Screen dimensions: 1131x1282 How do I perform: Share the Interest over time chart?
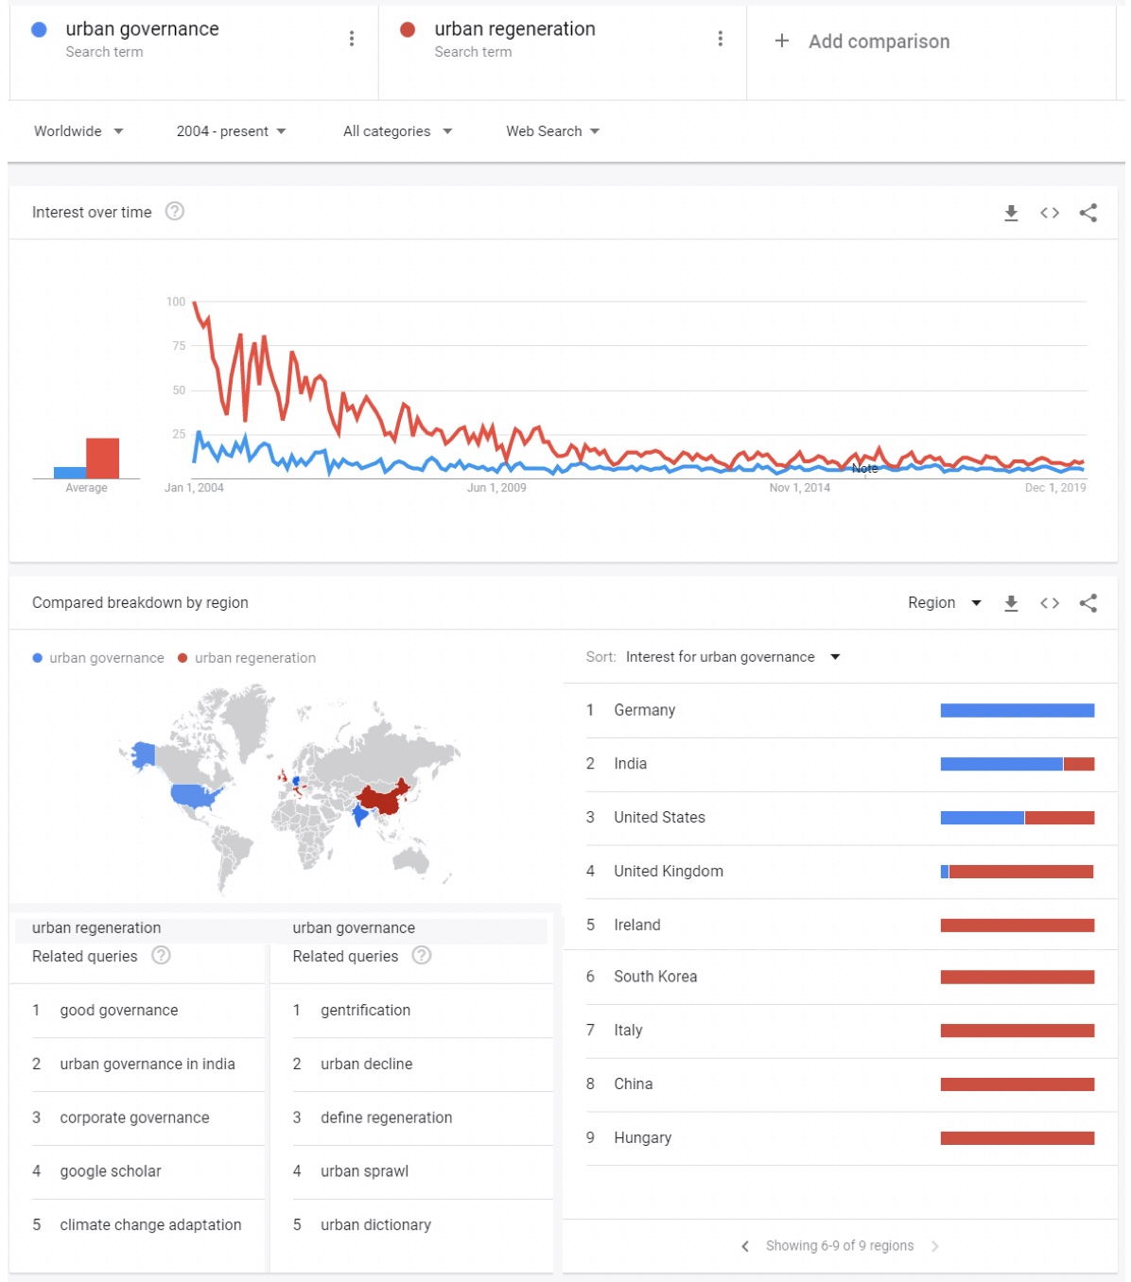pos(1088,213)
